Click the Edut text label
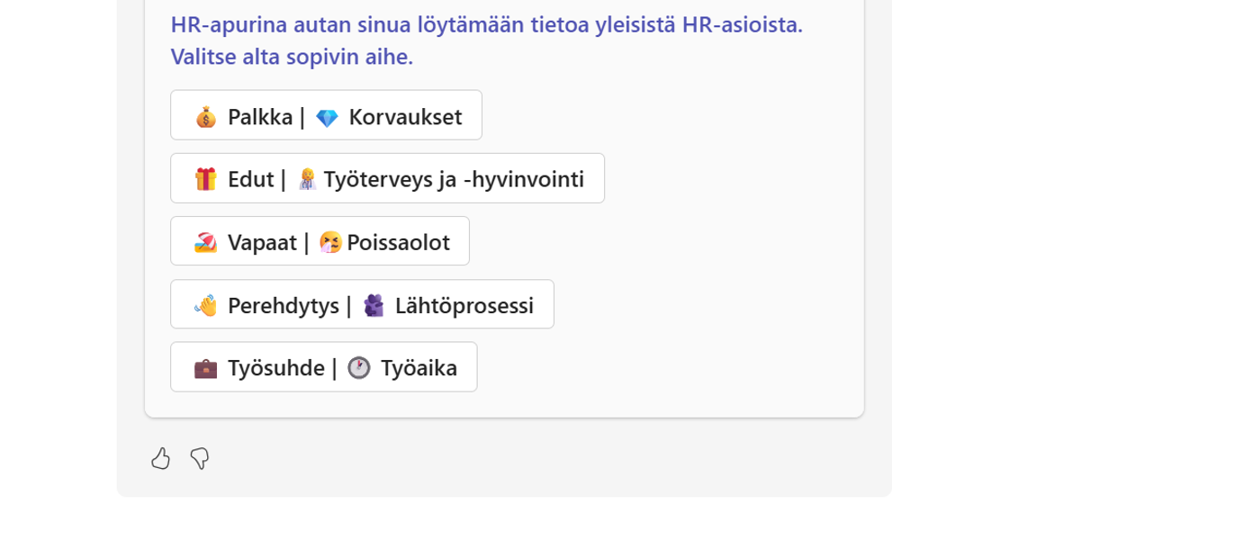 (250, 179)
